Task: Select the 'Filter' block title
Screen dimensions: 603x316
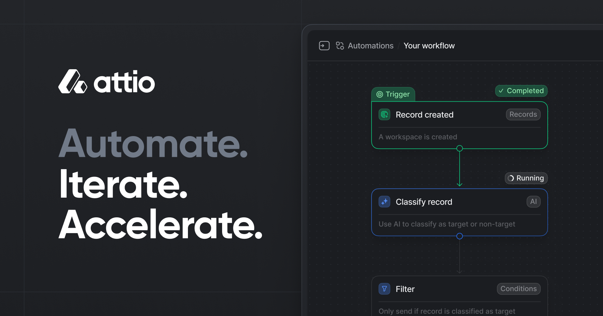Action: 405,289
